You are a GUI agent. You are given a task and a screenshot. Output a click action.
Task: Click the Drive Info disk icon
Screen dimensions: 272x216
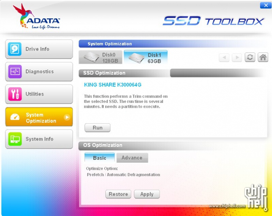[15, 49]
